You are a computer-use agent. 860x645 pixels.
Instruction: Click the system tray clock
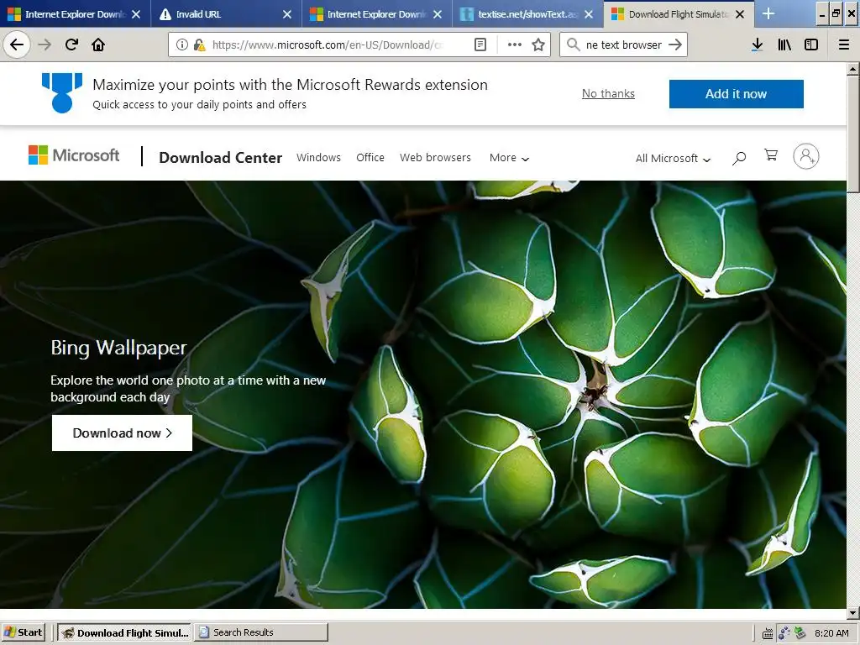click(x=831, y=633)
